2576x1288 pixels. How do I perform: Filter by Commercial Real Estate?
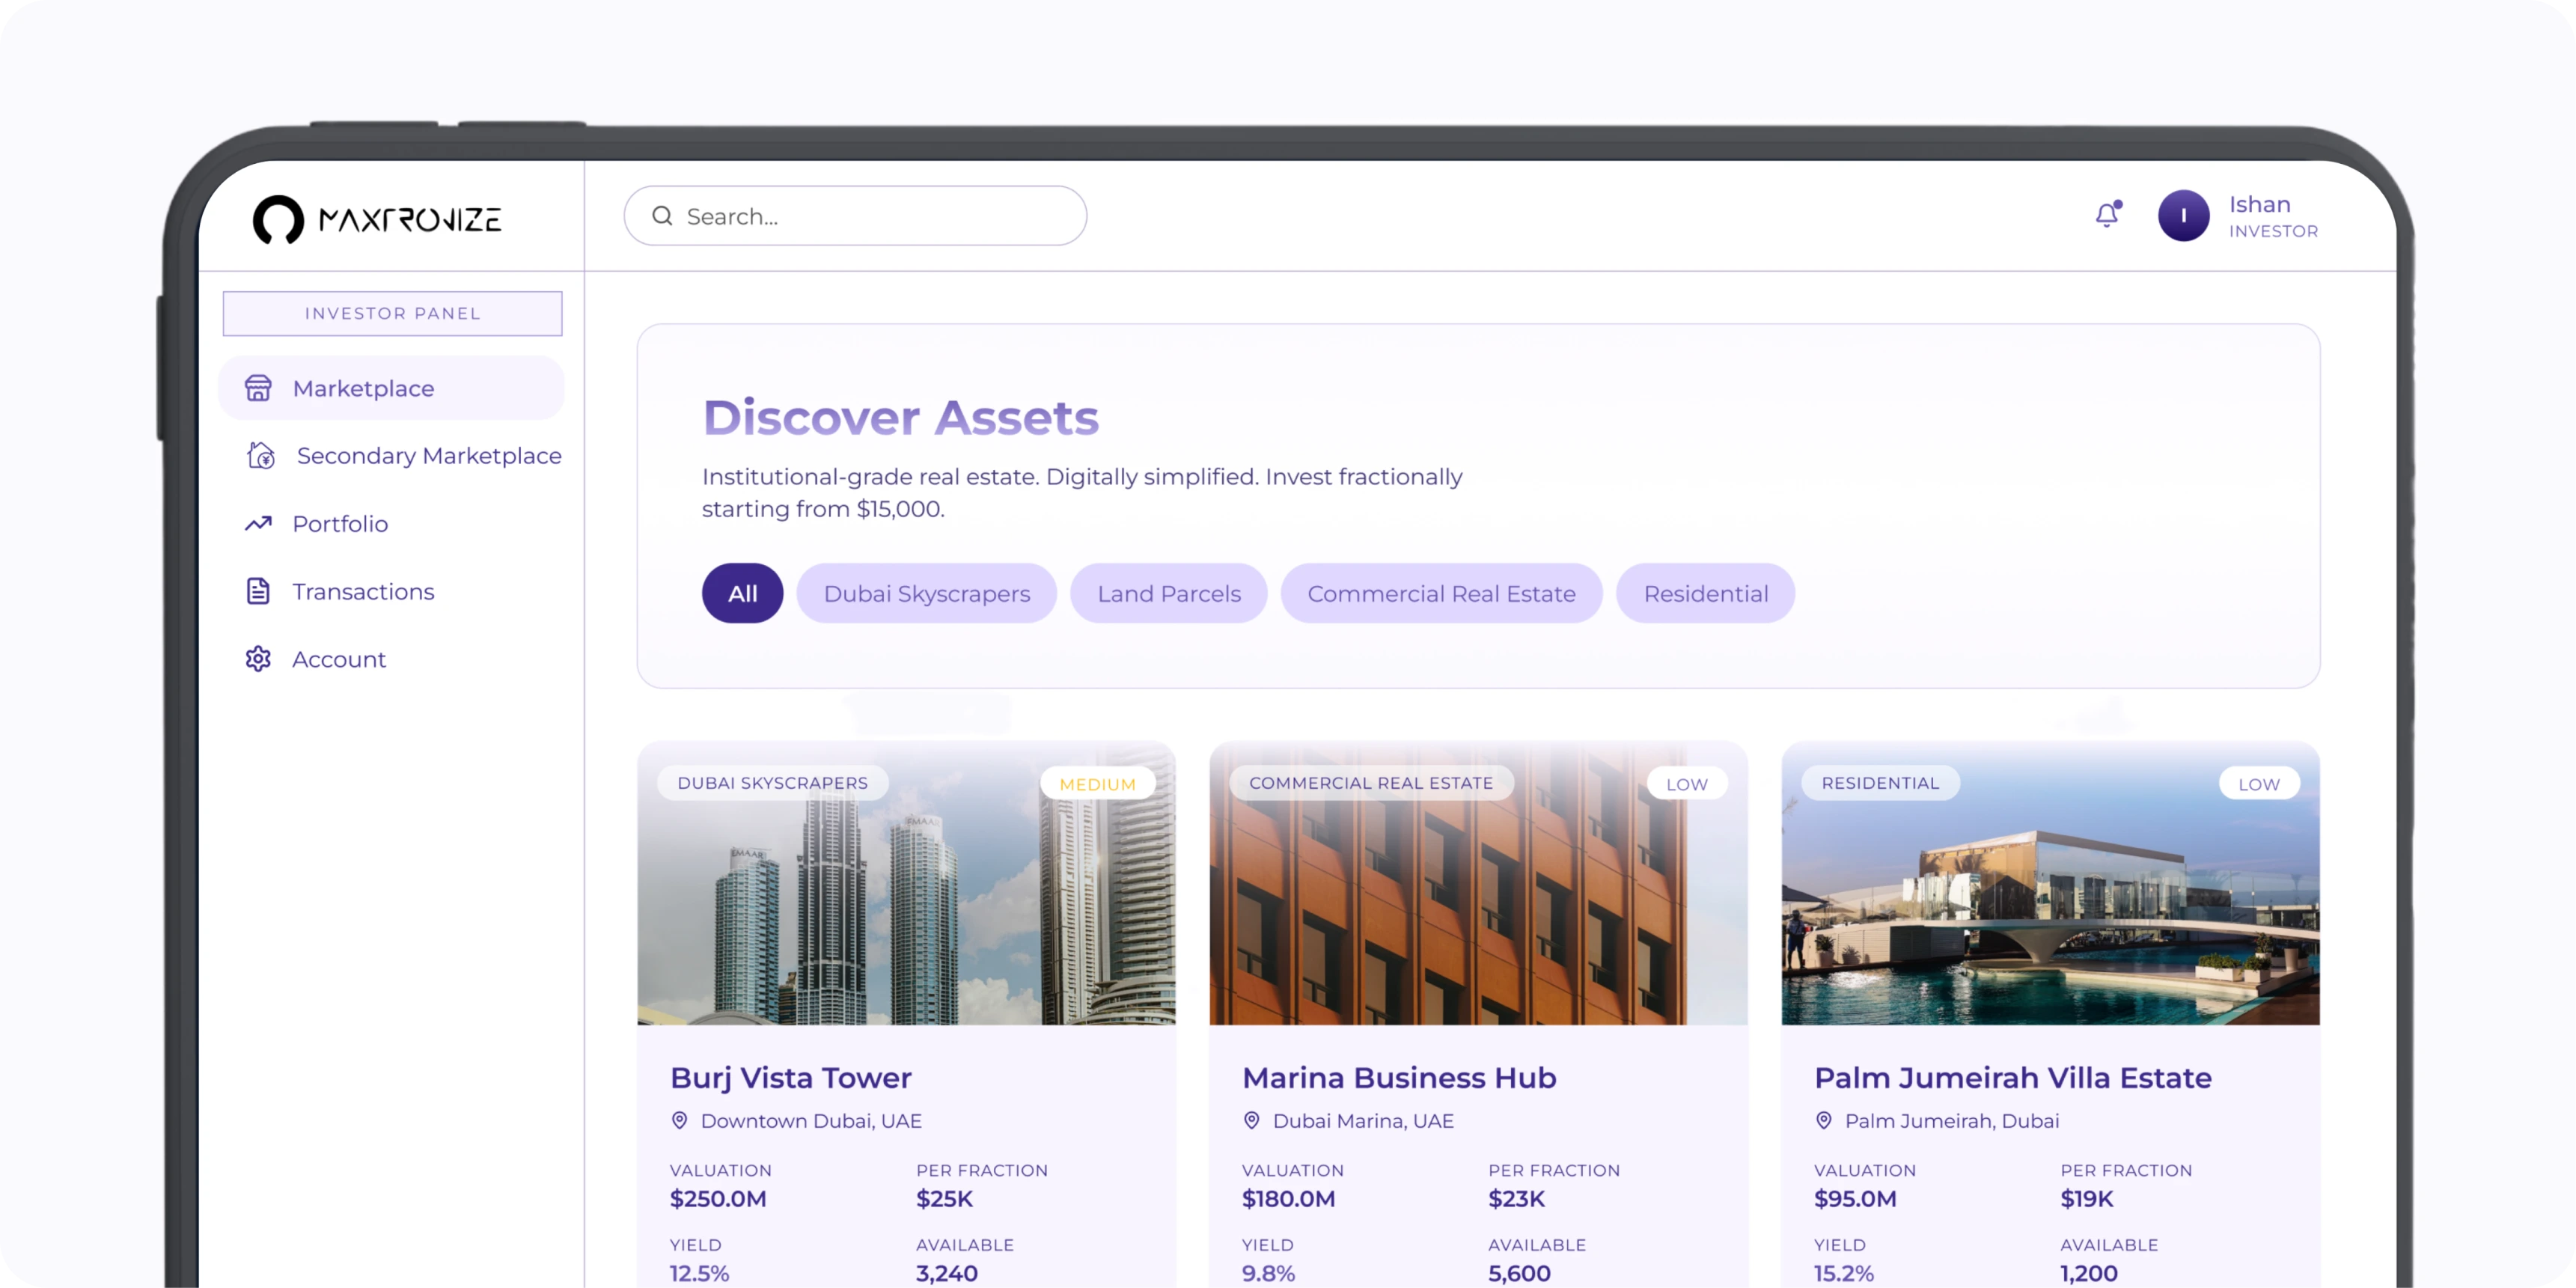[1441, 593]
